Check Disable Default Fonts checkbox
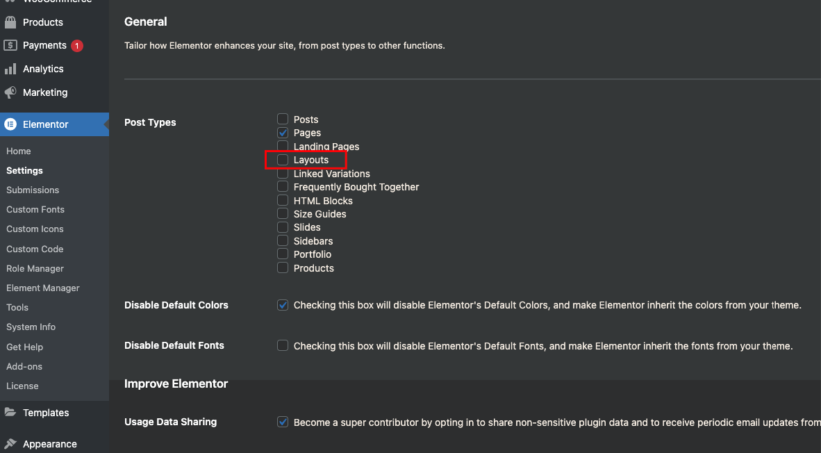 pyautogui.click(x=283, y=345)
